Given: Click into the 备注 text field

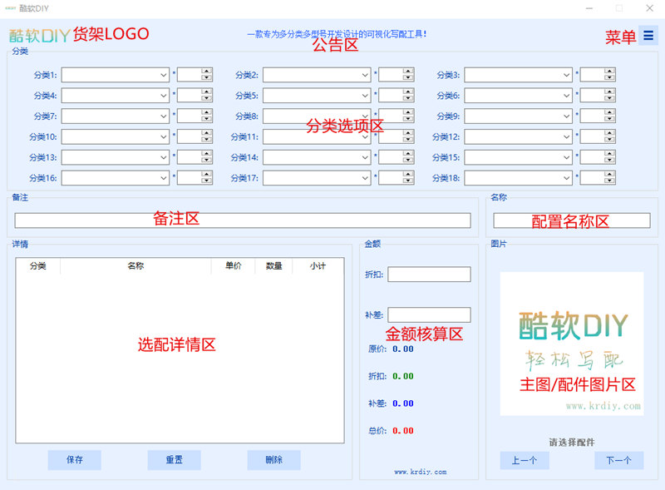Looking at the screenshot, I should 242,220.
